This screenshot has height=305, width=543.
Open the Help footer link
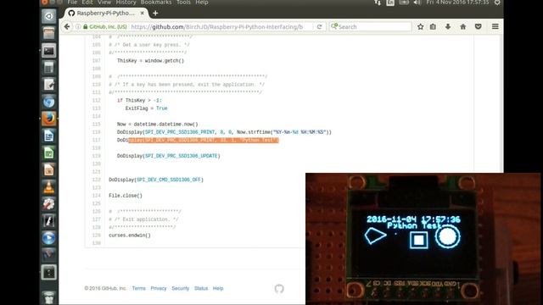(218, 288)
